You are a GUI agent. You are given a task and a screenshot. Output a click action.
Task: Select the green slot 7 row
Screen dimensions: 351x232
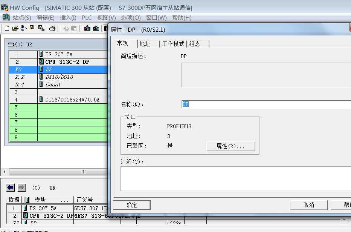58,122
